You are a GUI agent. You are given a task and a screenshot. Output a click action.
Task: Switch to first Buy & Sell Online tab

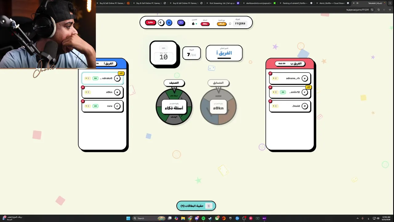tap(112, 3)
